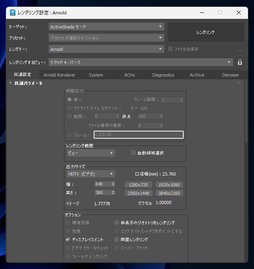Click the 口径幅(mm): 23.760 text

coord(156,174)
